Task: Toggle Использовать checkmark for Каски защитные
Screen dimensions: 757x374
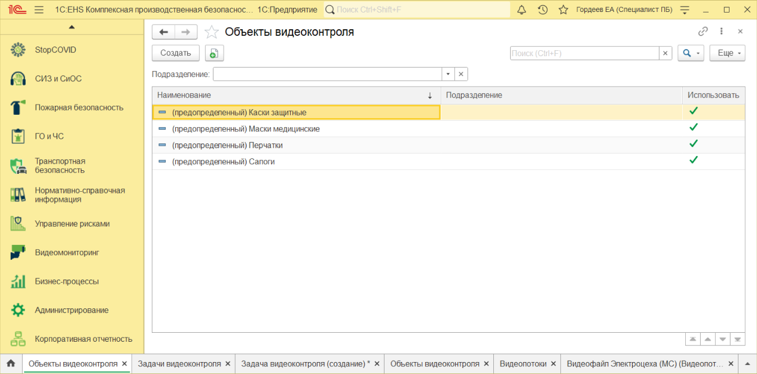Action: [694, 111]
